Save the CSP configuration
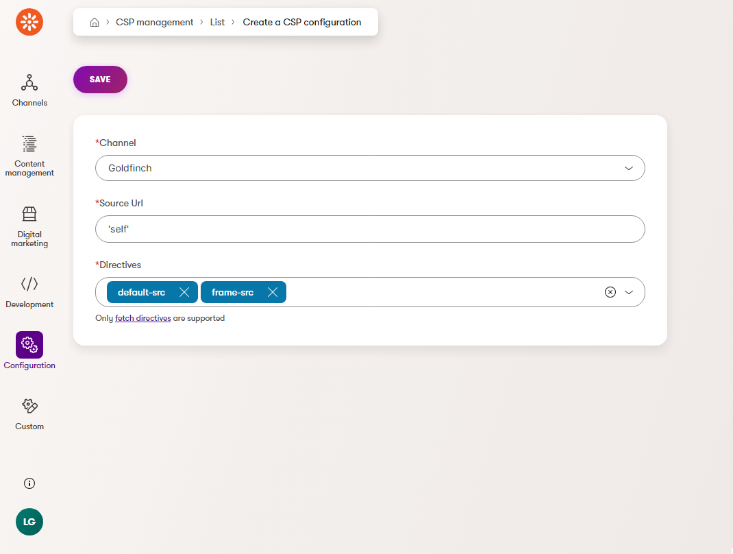The height and width of the screenshot is (554, 733). coord(100,80)
